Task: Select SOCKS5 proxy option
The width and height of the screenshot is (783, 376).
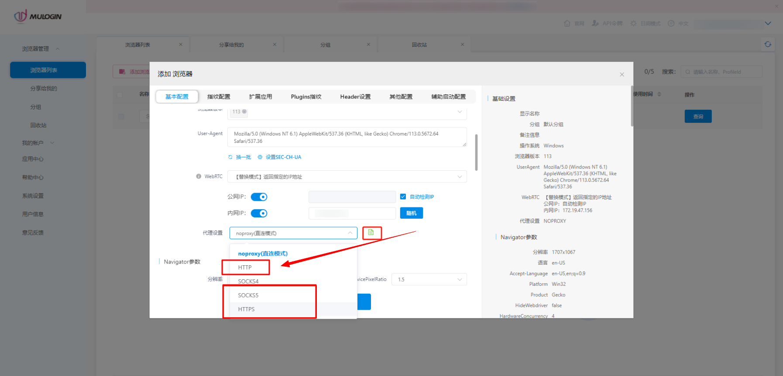Action: 293,295
